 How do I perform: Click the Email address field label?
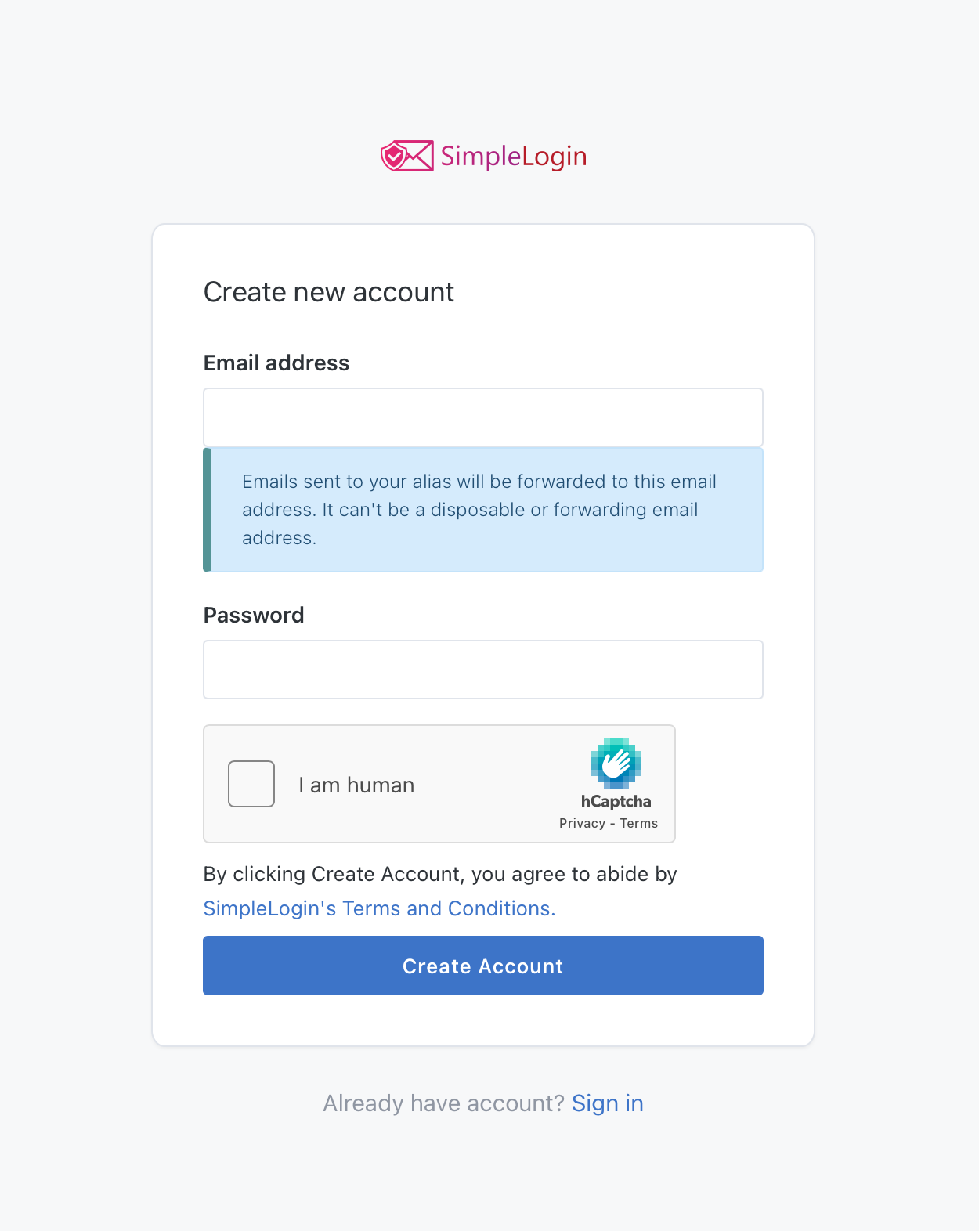pos(276,363)
